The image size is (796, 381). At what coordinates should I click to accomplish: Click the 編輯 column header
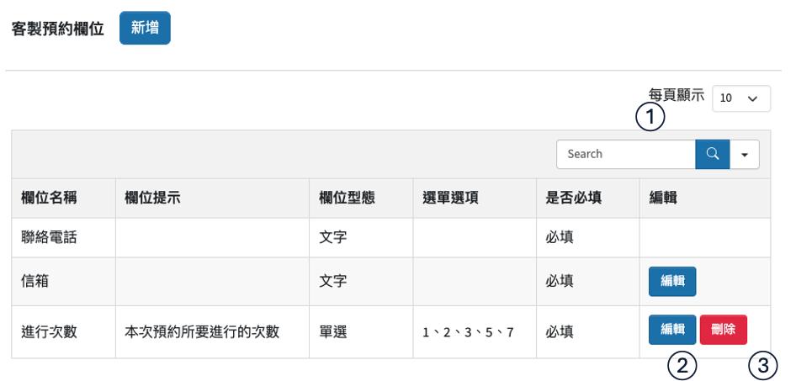coord(664,198)
